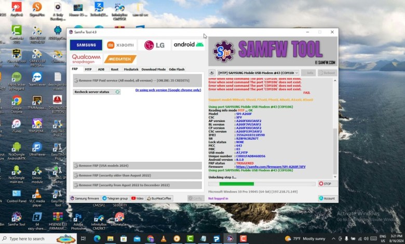This screenshot has height=244, width=405.
Task: Open SigmaPlus desktop shortcut
Action: pos(37,9)
